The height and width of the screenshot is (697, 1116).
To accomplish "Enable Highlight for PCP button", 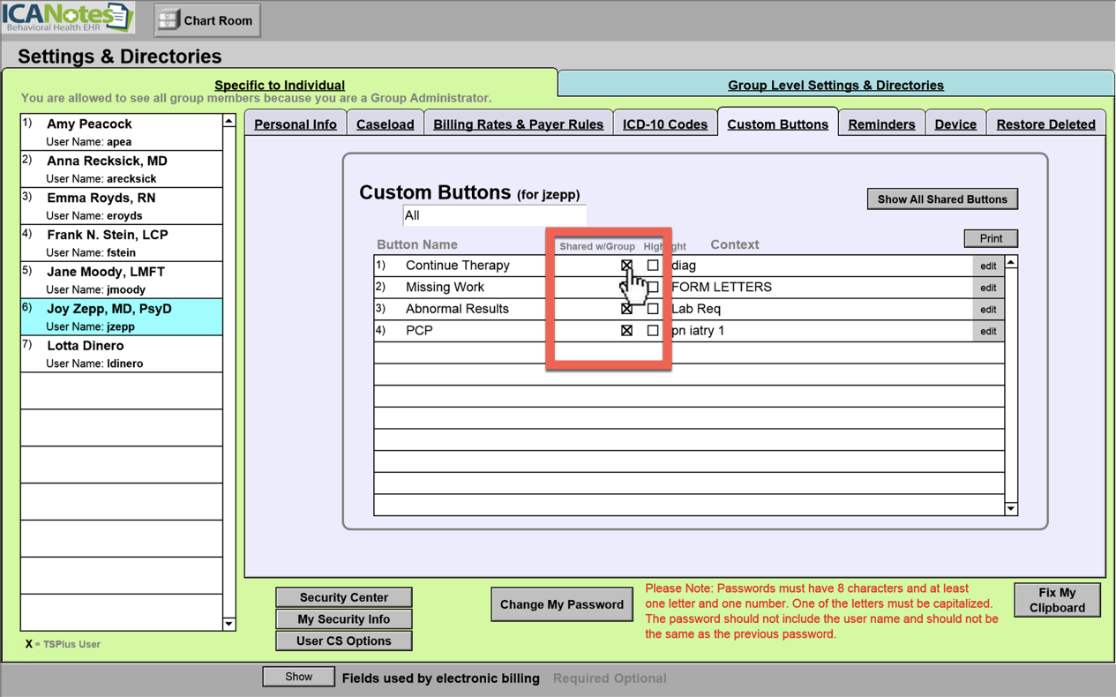I will coord(653,331).
